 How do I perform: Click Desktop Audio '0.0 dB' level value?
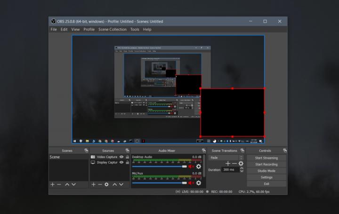coord(197,157)
